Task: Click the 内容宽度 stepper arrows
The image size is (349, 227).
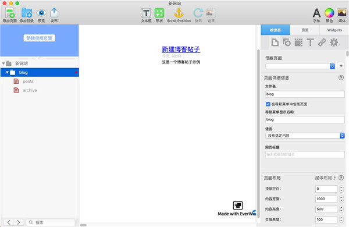Action: click(341, 198)
